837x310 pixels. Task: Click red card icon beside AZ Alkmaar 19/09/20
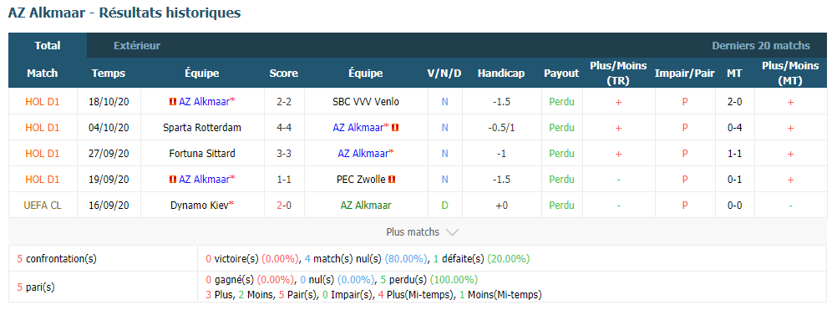pyautogui.click(x=173, y=180)
